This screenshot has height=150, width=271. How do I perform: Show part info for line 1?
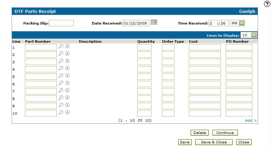point(67,46)
